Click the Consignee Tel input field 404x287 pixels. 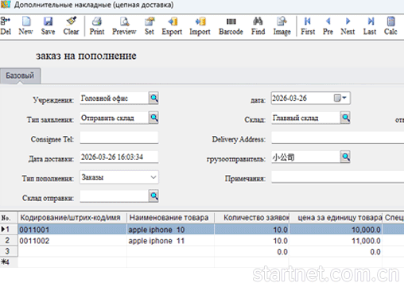point(119,138)
